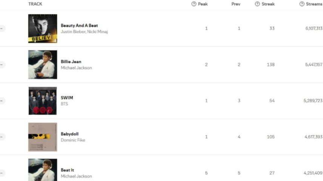Go to BTS artist page
Viewport: 323px width, 181px height.
(64, 104)
